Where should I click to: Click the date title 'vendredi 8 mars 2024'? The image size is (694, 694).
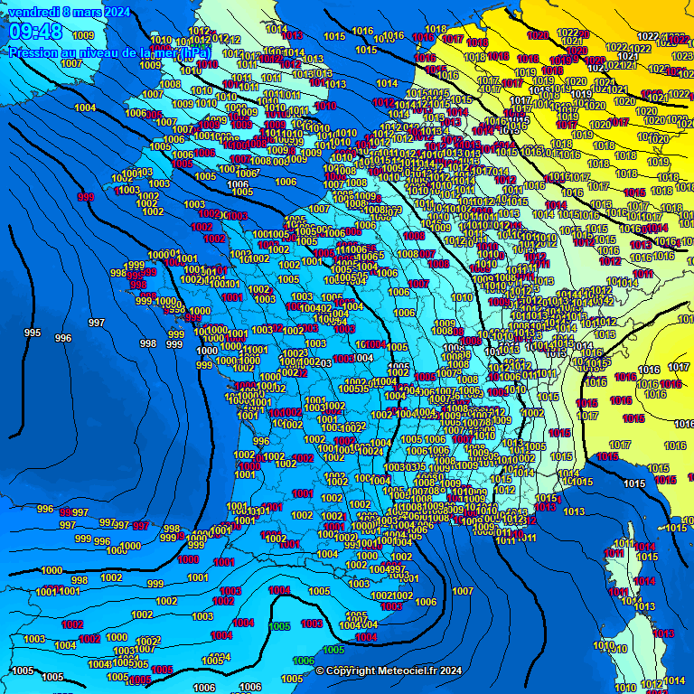[69, 12]
